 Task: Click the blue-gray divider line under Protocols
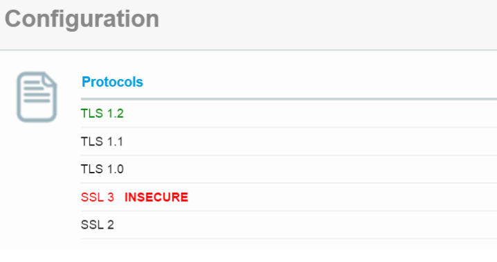pyautogui.click(x=289, y=99)
